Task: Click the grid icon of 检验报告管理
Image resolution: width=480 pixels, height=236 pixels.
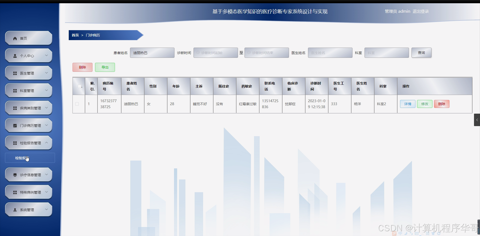Action: point(15,143)
